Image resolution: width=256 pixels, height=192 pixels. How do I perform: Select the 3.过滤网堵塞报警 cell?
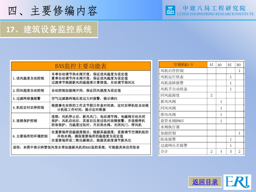tap(30, 98)
